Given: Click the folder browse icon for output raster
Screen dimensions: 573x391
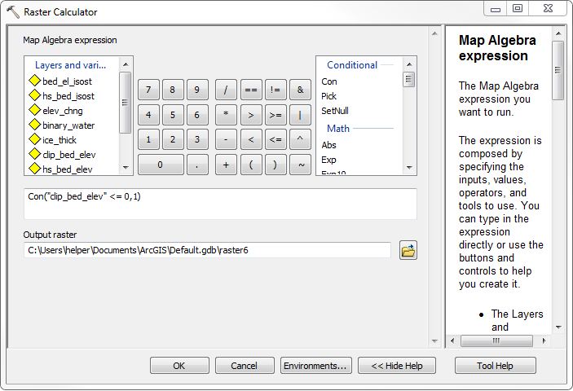Looking at the screenshot, I should click(408, 251).
